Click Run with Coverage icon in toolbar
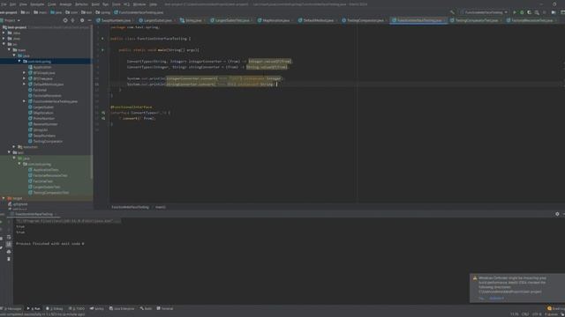The image size is (565, 317). click(530, 12)
